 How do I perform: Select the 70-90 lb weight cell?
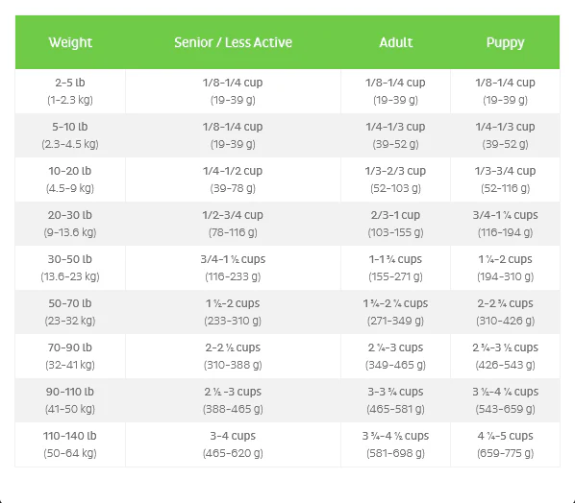point(70,356)
